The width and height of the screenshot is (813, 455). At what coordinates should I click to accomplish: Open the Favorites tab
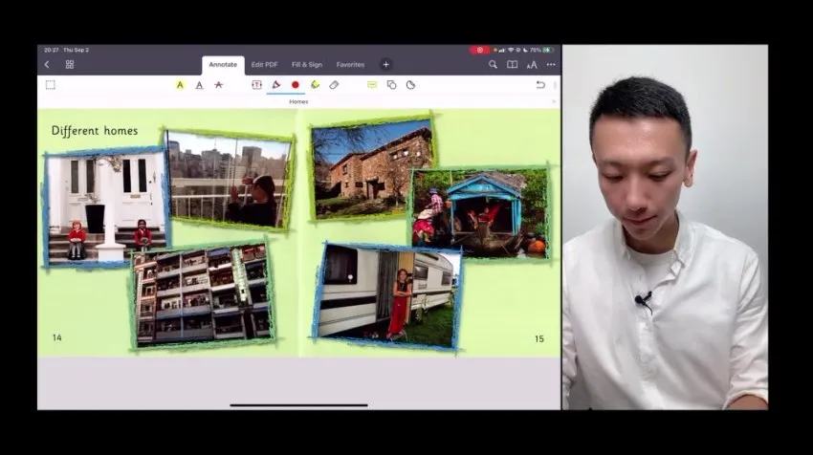click(x=350, y=65)
